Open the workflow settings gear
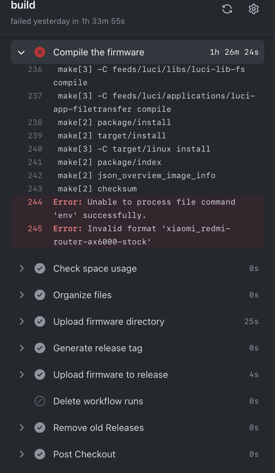The image size is (275, 473). [253, 9]
